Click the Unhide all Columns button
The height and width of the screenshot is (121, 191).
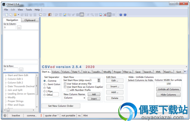pyautogui.click(x=169, y=89)
